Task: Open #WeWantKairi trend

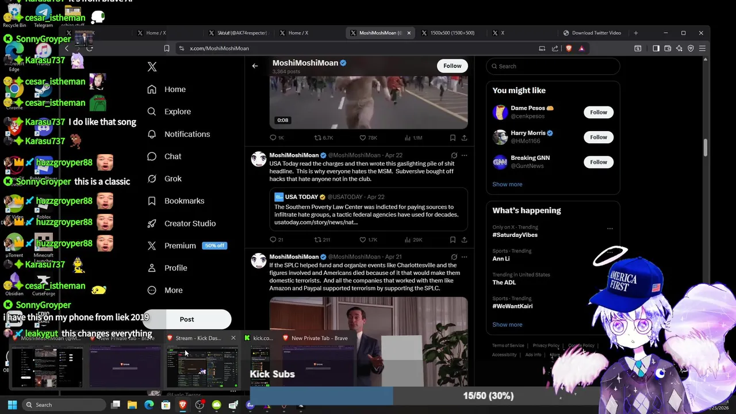Action: click(512, 306)
